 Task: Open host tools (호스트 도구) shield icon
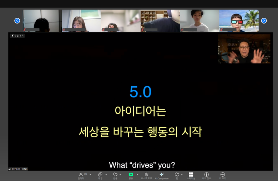pos(146,175)
